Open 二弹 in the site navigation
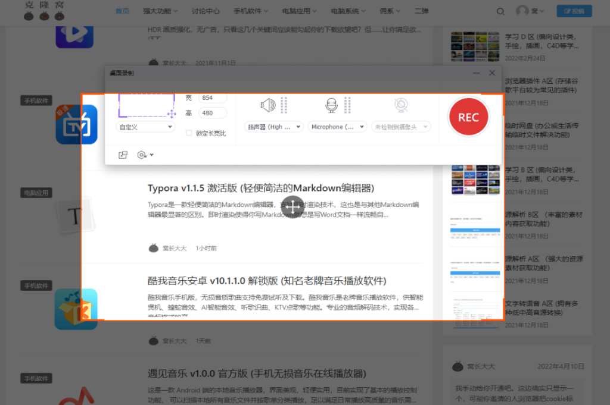The width and height of the screenshot is (610, 405). tap(421, 11)
